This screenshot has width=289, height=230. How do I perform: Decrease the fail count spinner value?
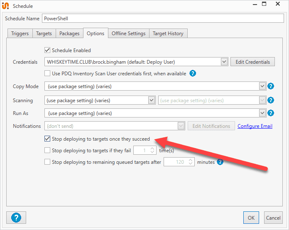tap(152, 152)
